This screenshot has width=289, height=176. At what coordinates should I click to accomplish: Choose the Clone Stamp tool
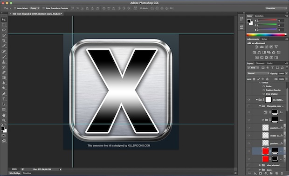coord(4,62)
